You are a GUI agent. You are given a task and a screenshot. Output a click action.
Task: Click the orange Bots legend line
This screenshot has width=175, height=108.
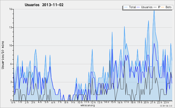163,7
